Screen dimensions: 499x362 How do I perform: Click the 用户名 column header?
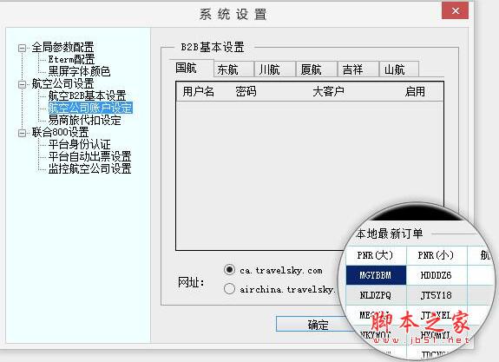(198, 92)
